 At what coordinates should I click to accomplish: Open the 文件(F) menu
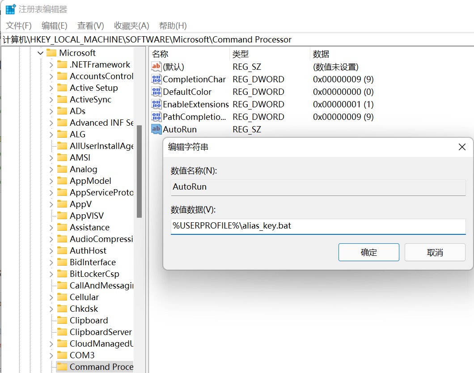pos(18,25)
